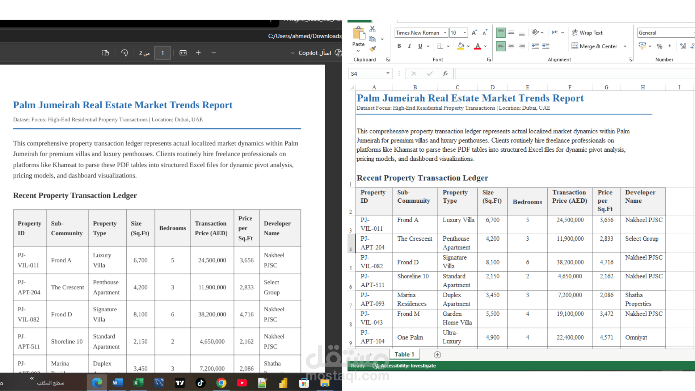Viewport: 695px width, 391px height.
Task: Click the Increase Decimal icon
Action: coord(683,46)
